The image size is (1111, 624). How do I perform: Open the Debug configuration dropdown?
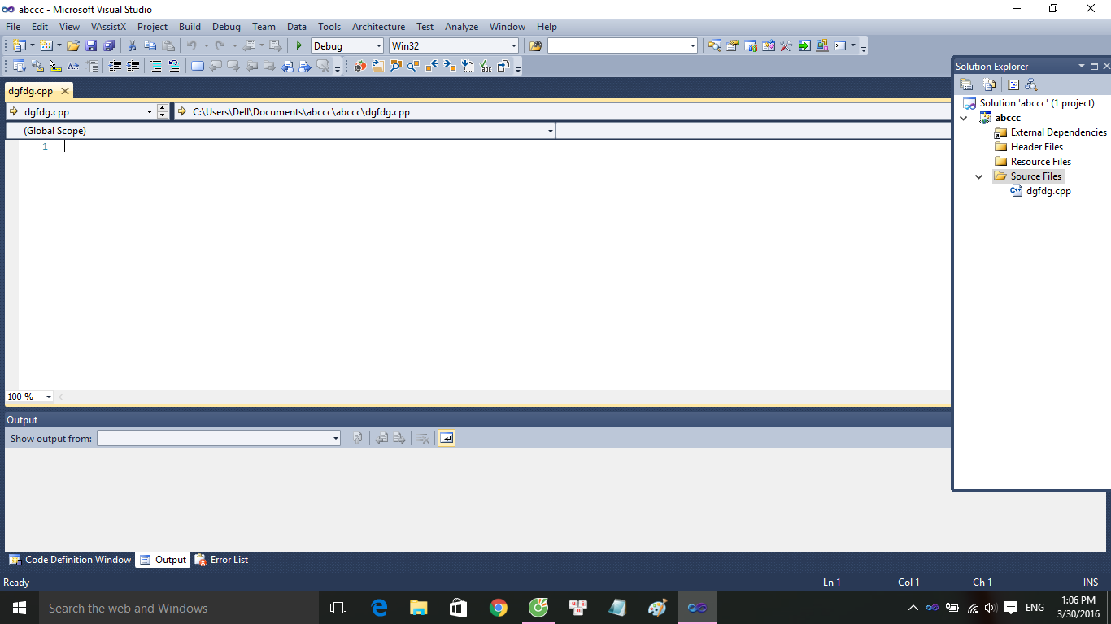[x=377, y=46]
